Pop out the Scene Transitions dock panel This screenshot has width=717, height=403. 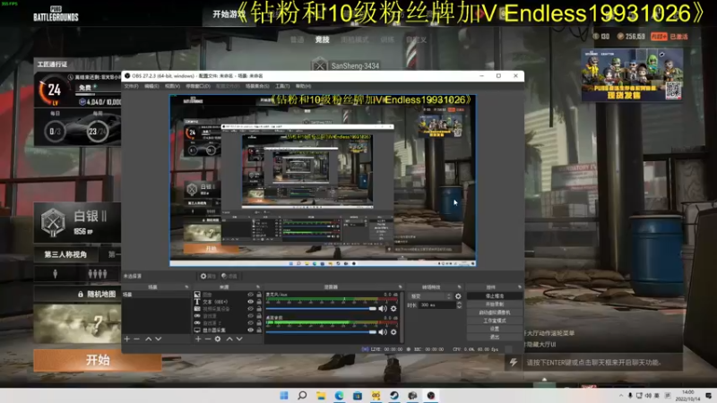tap(460, 287)
